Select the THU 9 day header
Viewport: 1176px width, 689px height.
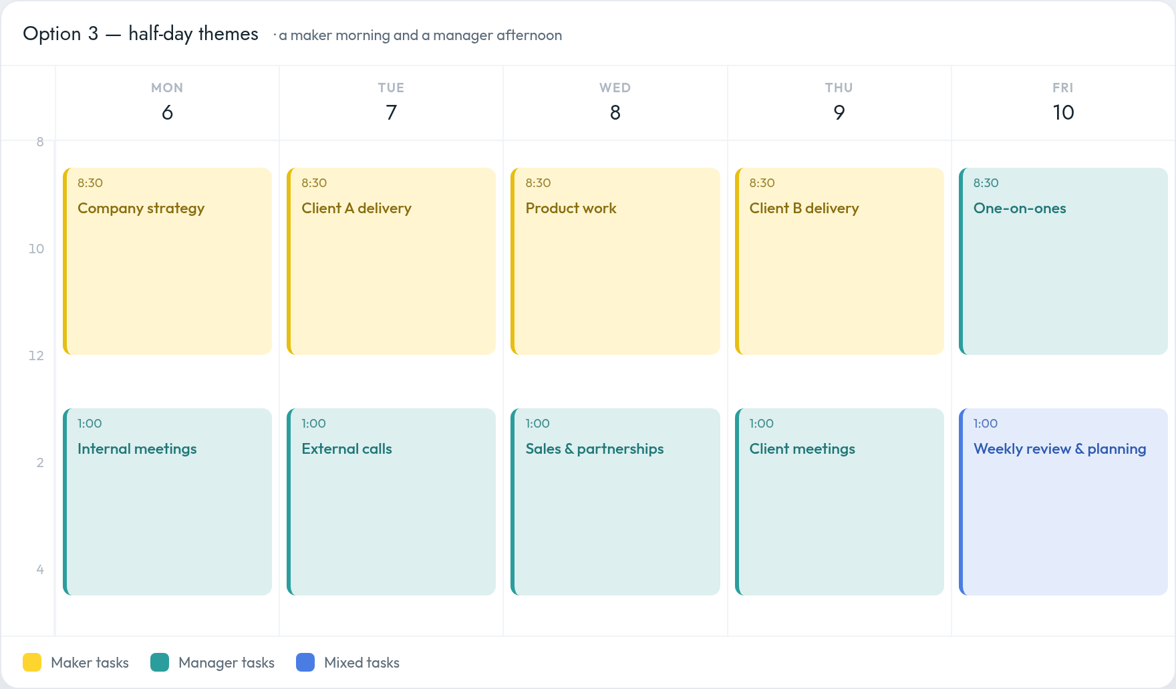coord(839,102)
